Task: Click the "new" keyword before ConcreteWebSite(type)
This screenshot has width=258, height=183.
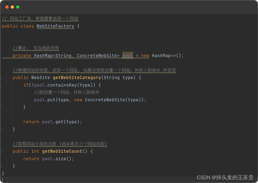Action: 78,100
